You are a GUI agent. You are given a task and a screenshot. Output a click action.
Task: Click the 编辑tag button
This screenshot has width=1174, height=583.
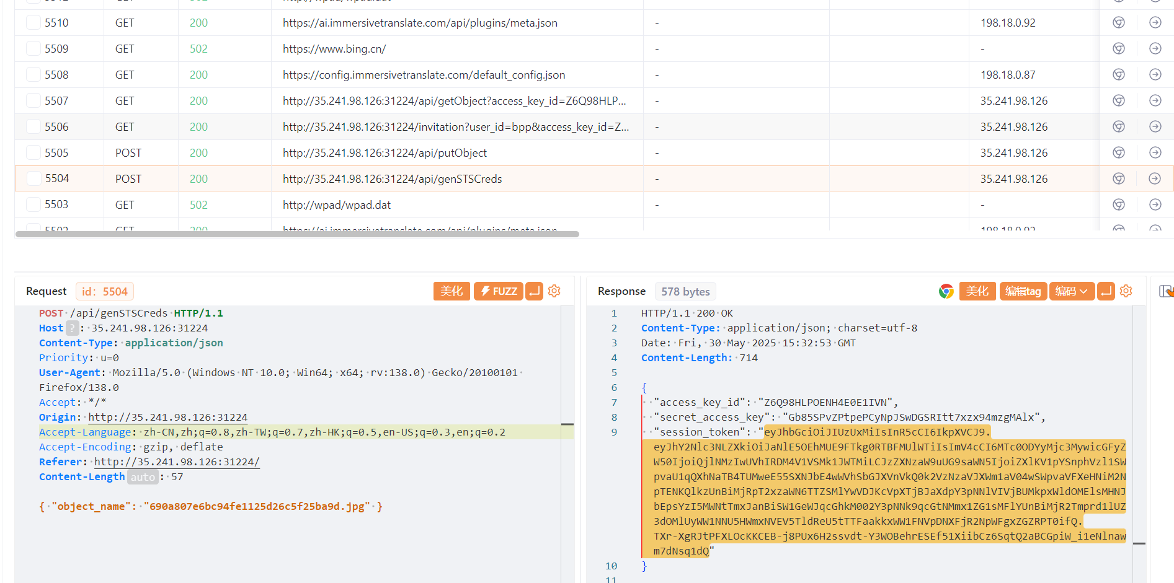(x=1023, y=291)
